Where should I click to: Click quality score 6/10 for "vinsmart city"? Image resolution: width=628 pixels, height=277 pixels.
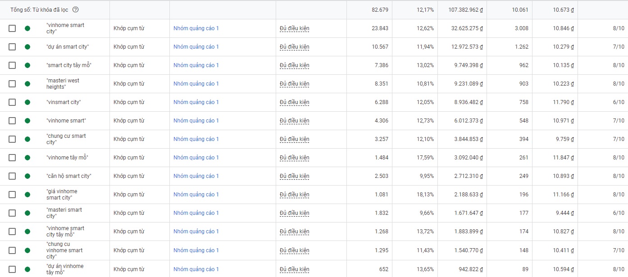pyautogui.click(x=619, y=102)
